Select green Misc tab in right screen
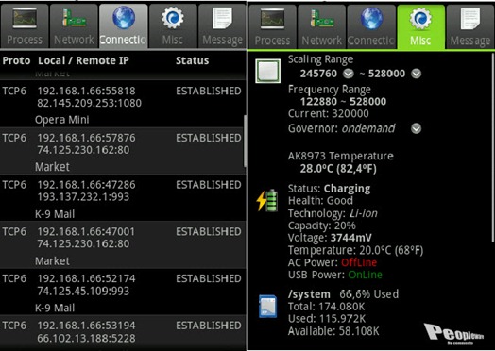The height and width of the screenshot is (351, 495). pyautogui.click(x=420, y=26)
